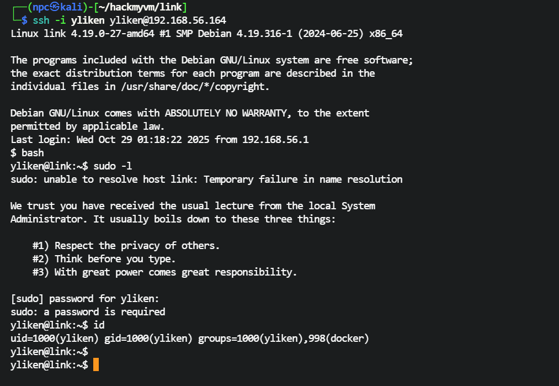Click the Kali logo symbol in the prompt
This screenshot has height=386, width=559.
click(x=55, y=7)
